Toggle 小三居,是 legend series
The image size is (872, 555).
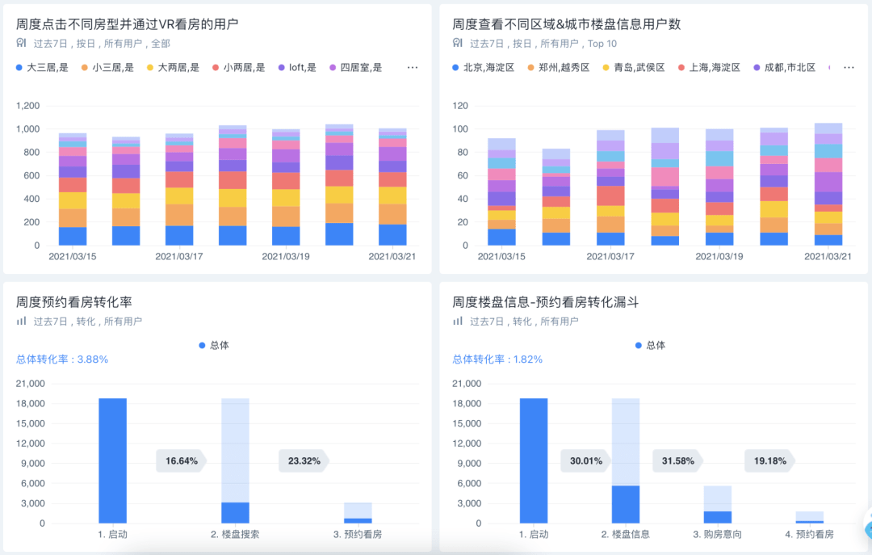pyautogui.click(x=108, y=67)
